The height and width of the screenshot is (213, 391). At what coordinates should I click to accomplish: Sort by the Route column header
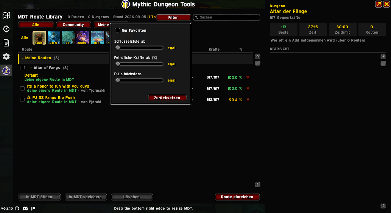[x=27, y=49]
